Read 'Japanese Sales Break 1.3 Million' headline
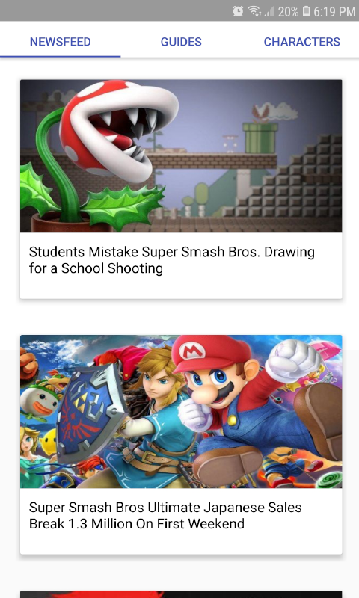 165,516
